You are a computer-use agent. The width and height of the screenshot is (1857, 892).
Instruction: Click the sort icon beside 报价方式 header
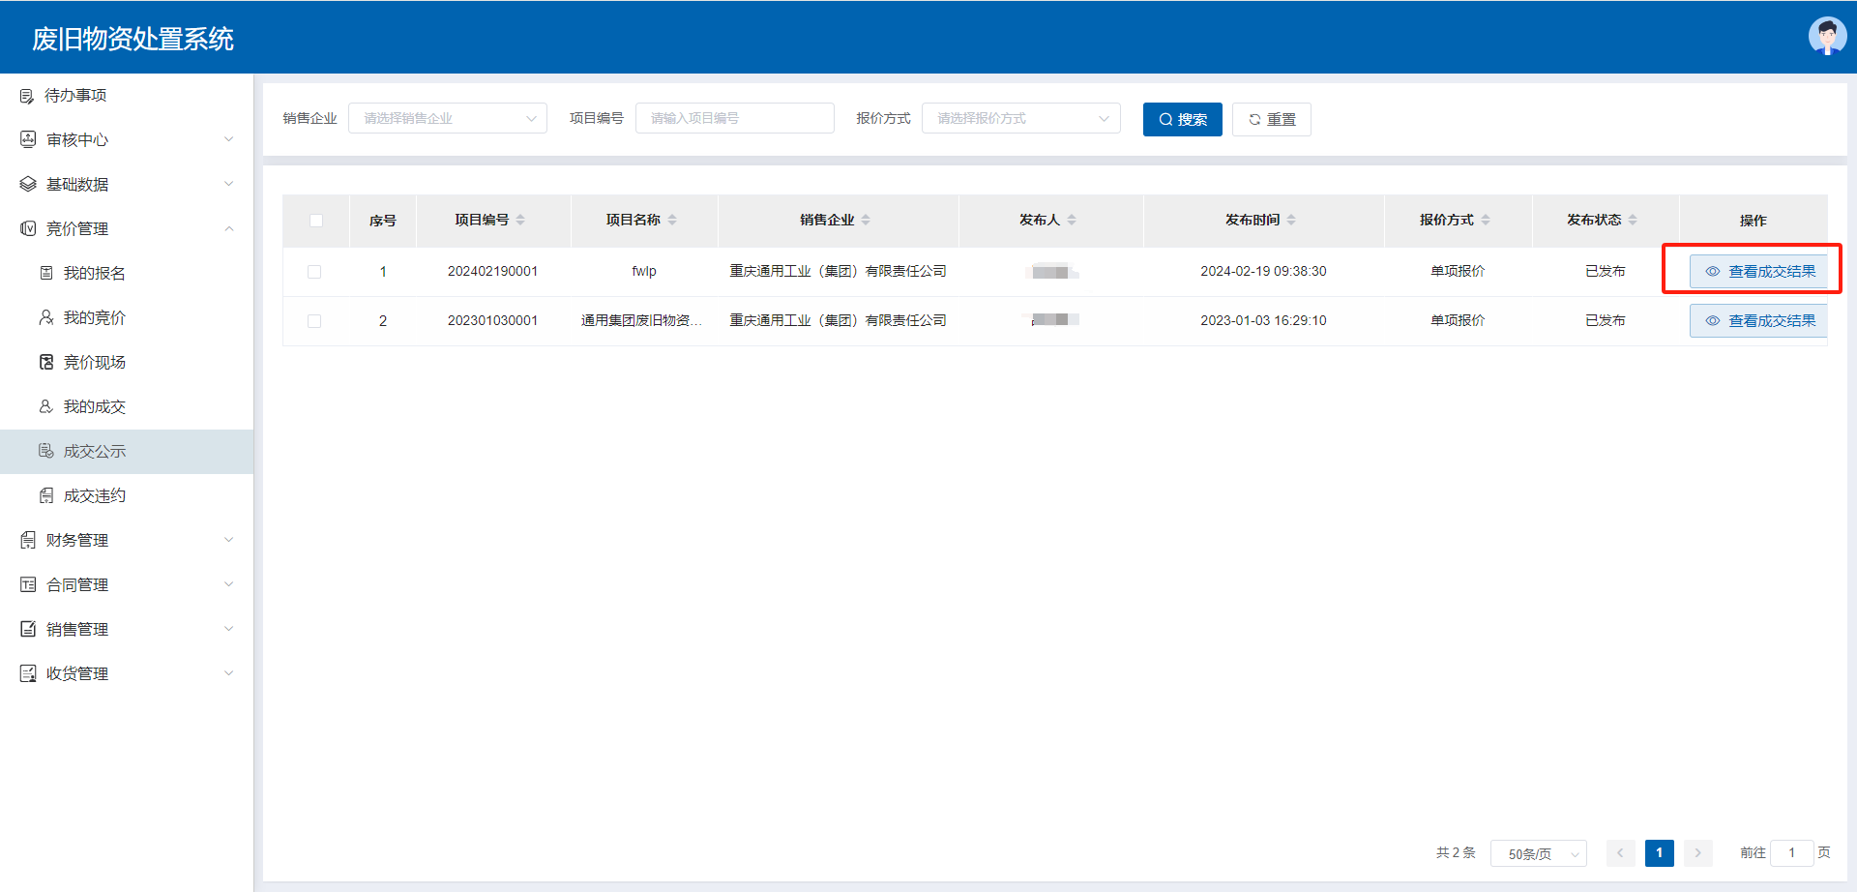click(1486, 221)
